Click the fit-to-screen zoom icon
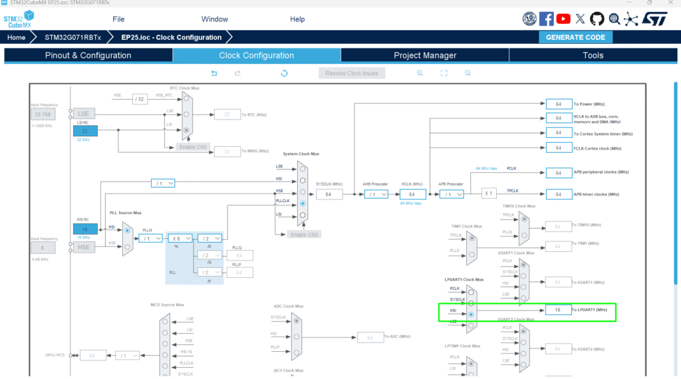 (x=444, y=73)
